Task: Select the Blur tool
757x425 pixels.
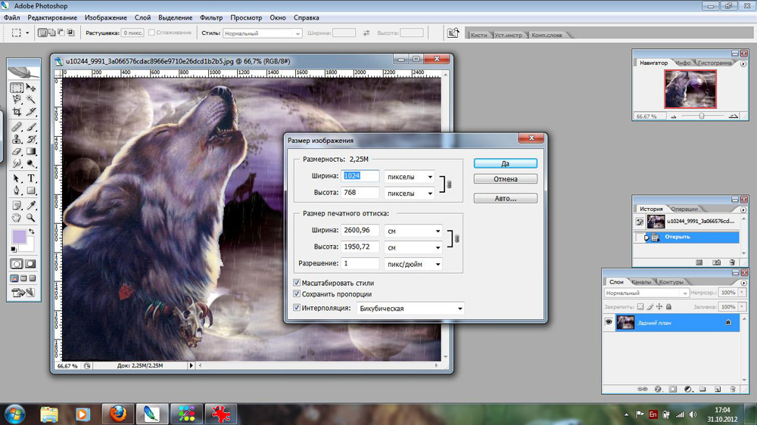Action: (x=17, y=163)
